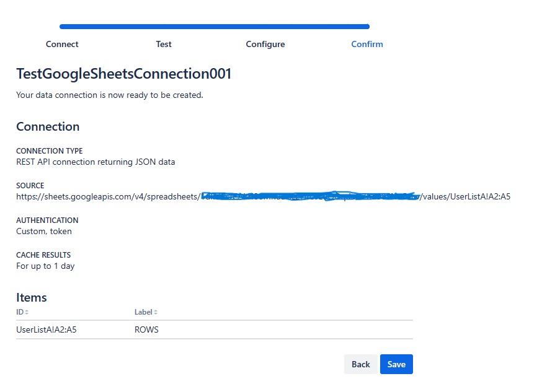Click the connection title TestGoogleSheetsConnection001

123,73
